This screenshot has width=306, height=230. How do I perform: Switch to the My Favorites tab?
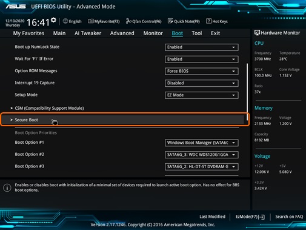click(28, 33)
